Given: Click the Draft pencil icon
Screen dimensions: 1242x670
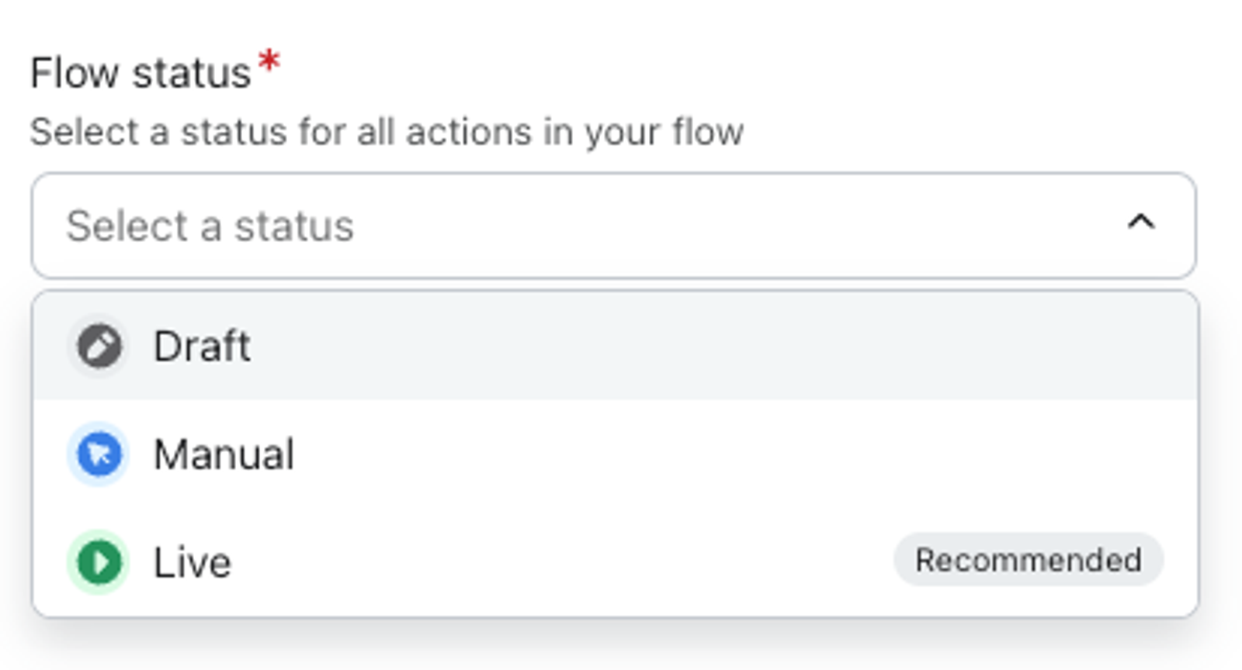Looking at the screenshot, I should (99, 346).
